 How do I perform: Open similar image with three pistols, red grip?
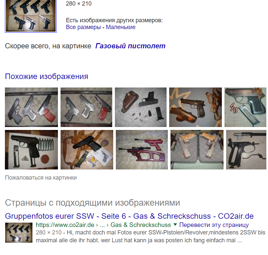tap(31, 107)
